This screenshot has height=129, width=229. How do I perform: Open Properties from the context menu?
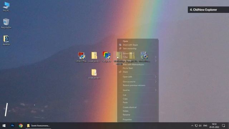[138, 120]
